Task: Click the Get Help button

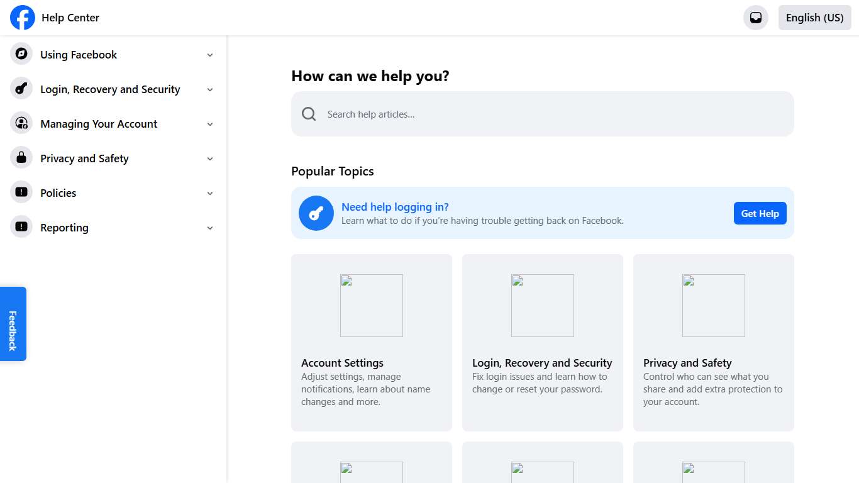Action: (x=760, y=213)
